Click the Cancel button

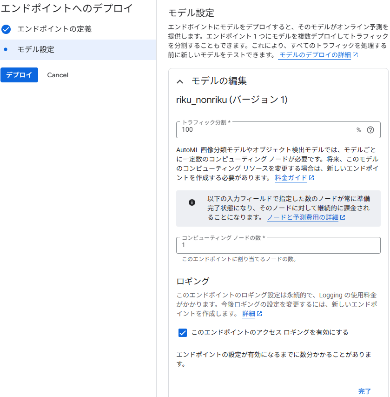[58, 75]
